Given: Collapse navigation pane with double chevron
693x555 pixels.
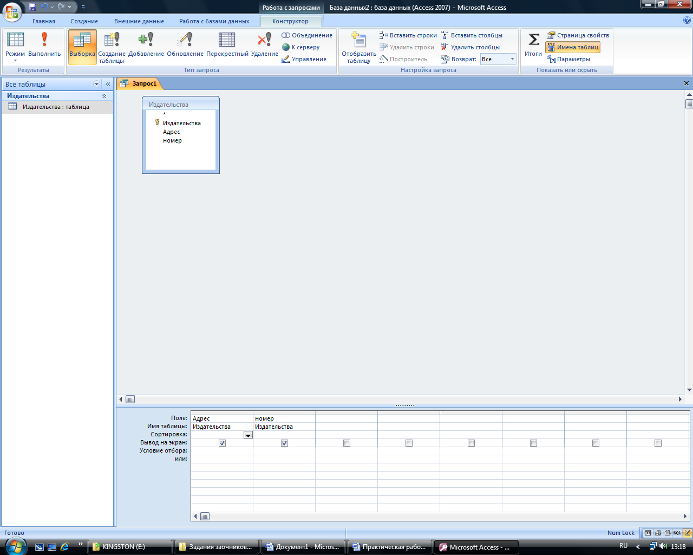Looking at the screenshot, I should (x=108, y=84).
